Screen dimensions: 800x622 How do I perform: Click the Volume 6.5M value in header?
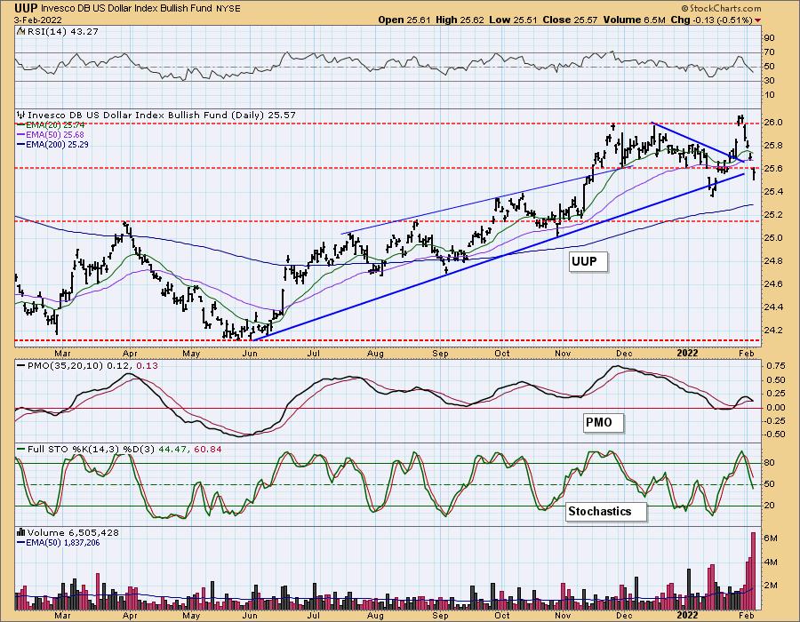(x=635, y=20)
